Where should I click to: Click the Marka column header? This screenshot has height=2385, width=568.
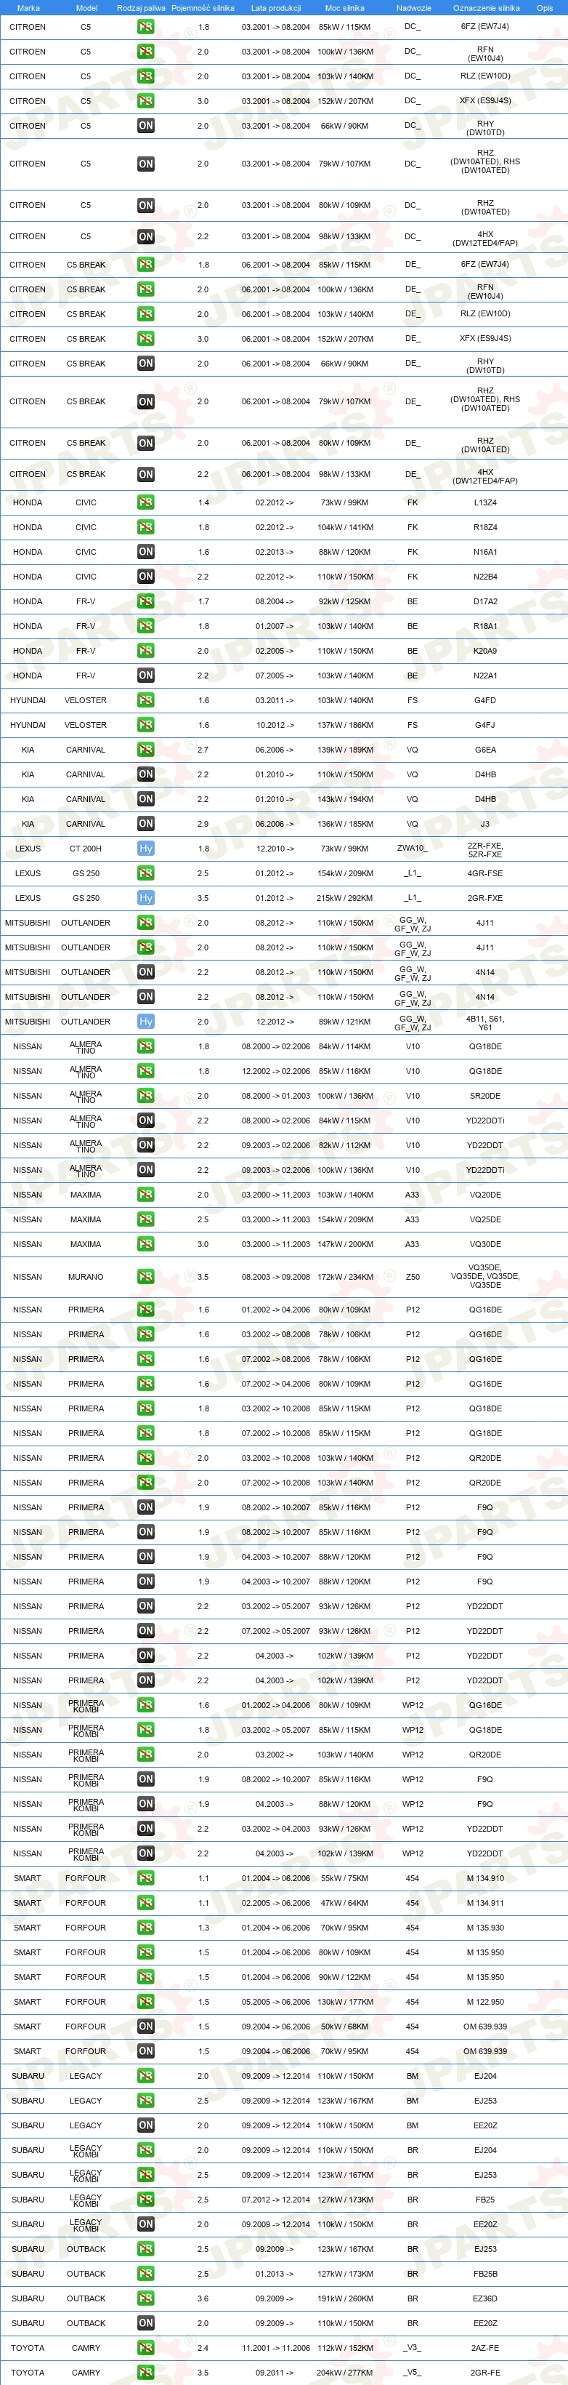click(x=28, y=8)
